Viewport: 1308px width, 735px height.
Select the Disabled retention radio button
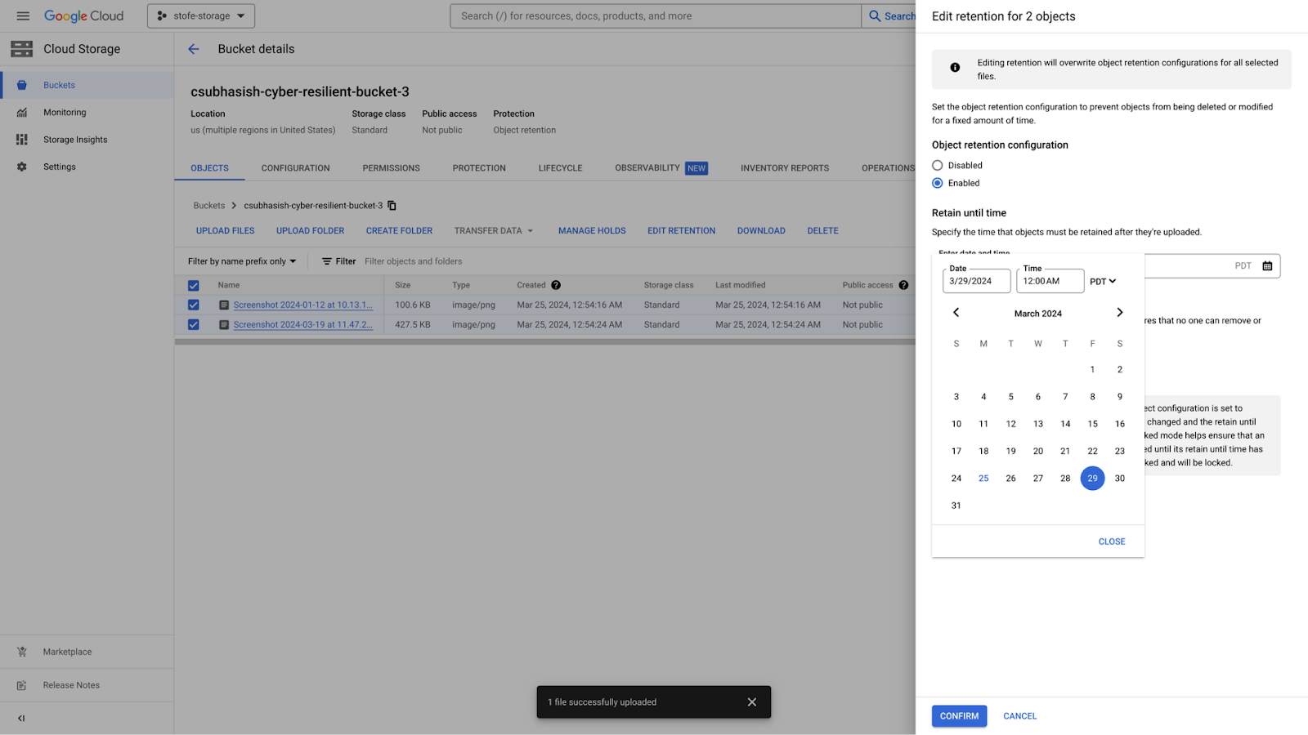point(938,165)
